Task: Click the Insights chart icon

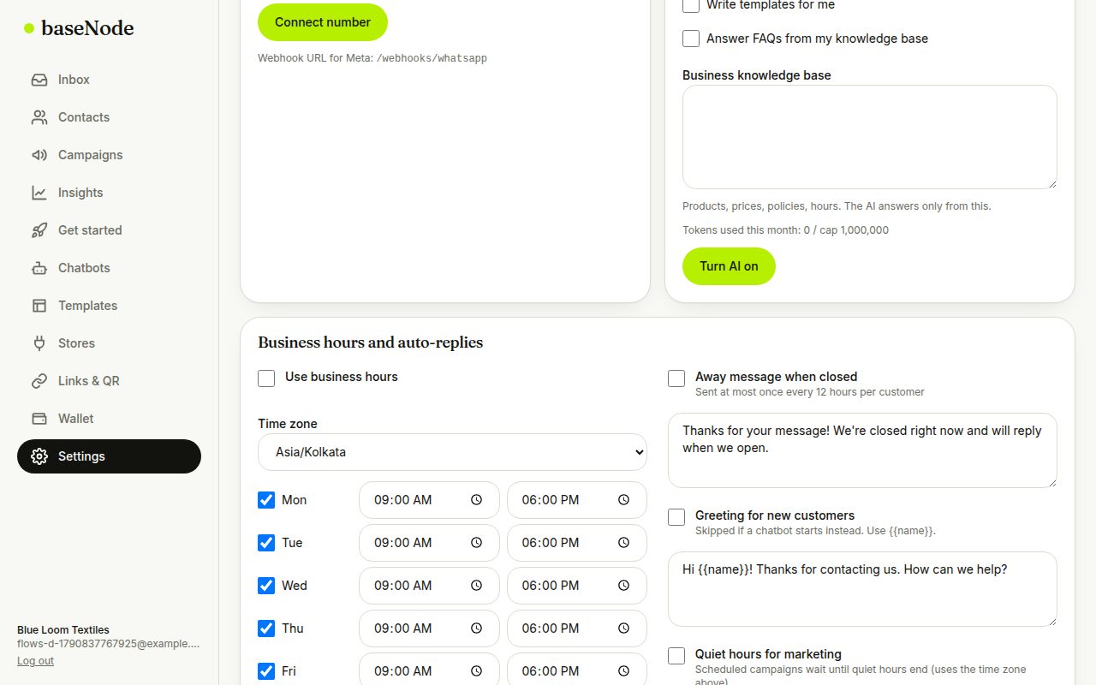Action: (x=39, y=193)
